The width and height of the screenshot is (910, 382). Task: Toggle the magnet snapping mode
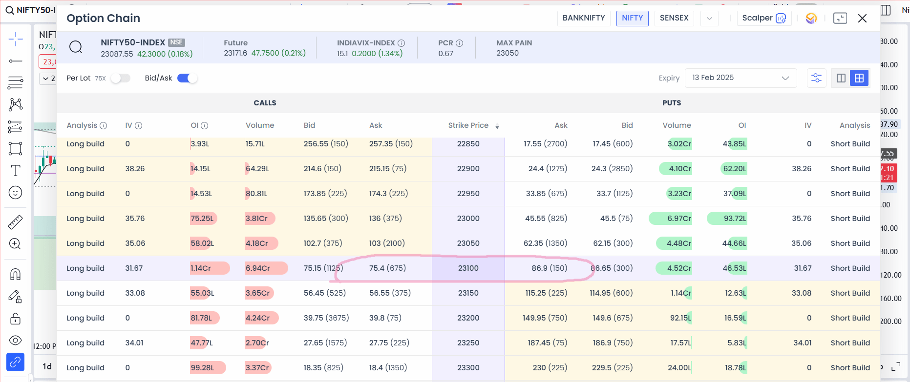16,274
